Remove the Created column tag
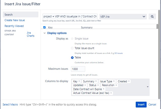Screen dimensions: 161x109 coord(129,81)
